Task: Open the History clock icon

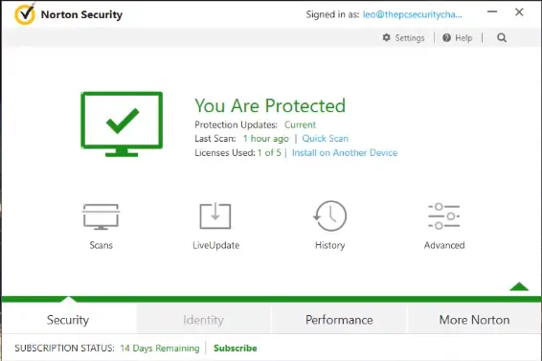Action: pyautogui.click(x=329, y=215)
